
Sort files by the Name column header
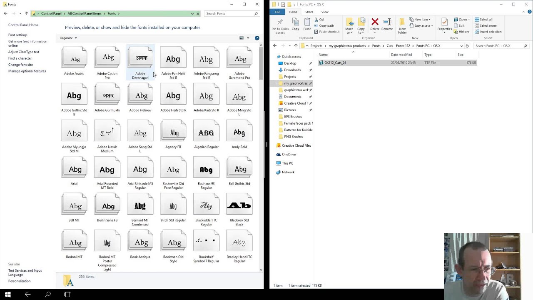coord(354,55)
